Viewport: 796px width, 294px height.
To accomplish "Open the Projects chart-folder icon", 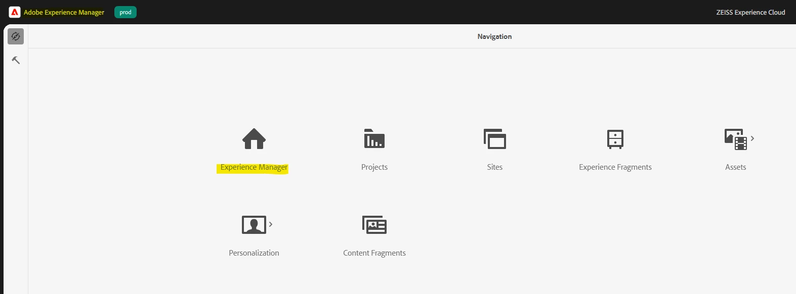I will point(374,139).
